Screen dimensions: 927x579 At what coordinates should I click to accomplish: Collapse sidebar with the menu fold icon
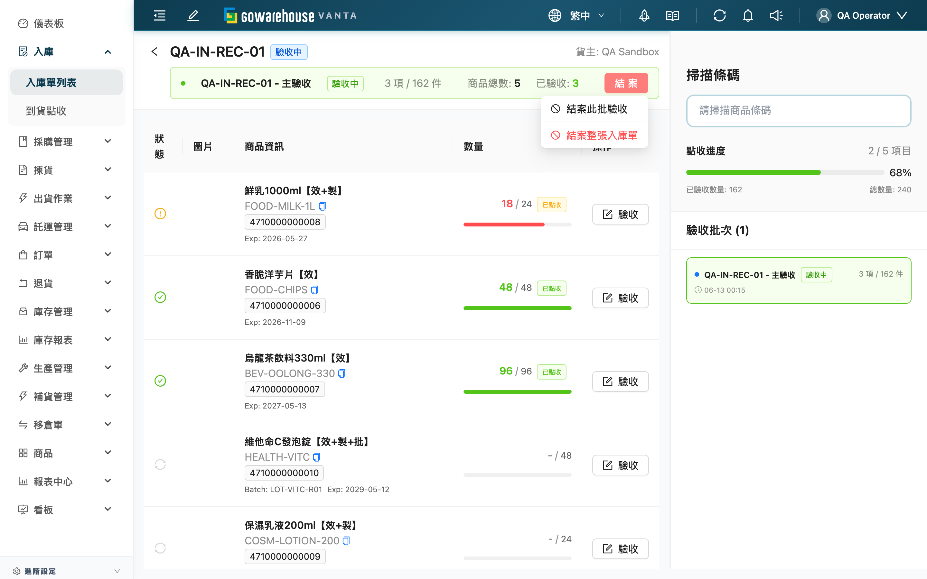click(x=159, y=15)
